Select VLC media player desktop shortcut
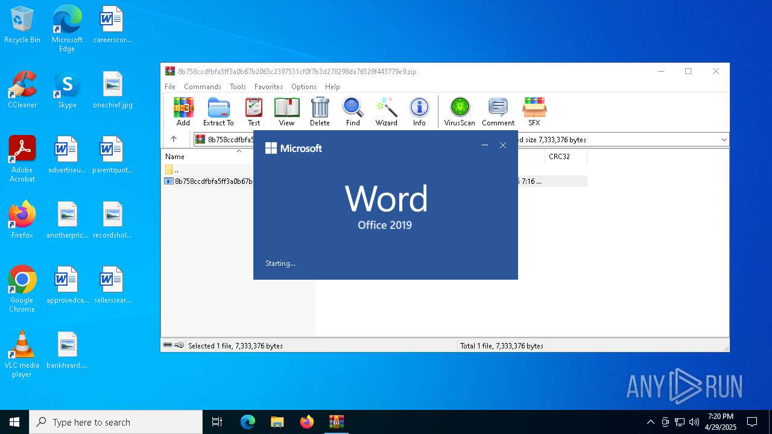 22,354
